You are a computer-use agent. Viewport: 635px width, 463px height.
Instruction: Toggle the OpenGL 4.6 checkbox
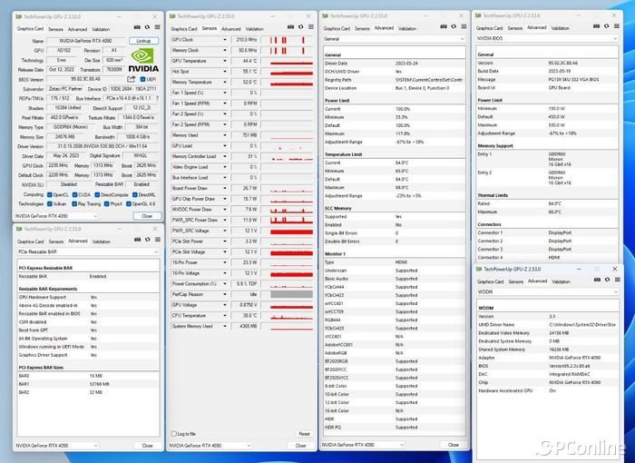[x=129, y=204]
